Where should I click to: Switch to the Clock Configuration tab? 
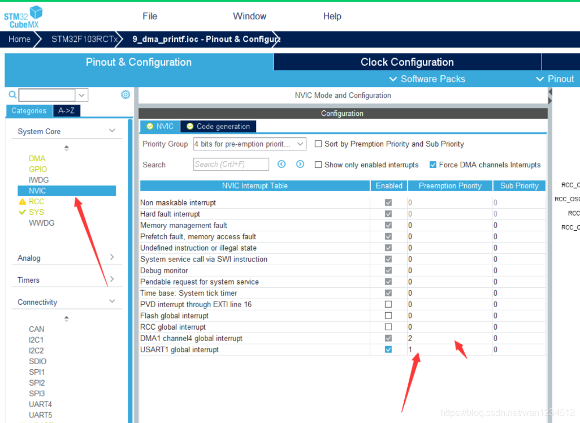407,62
